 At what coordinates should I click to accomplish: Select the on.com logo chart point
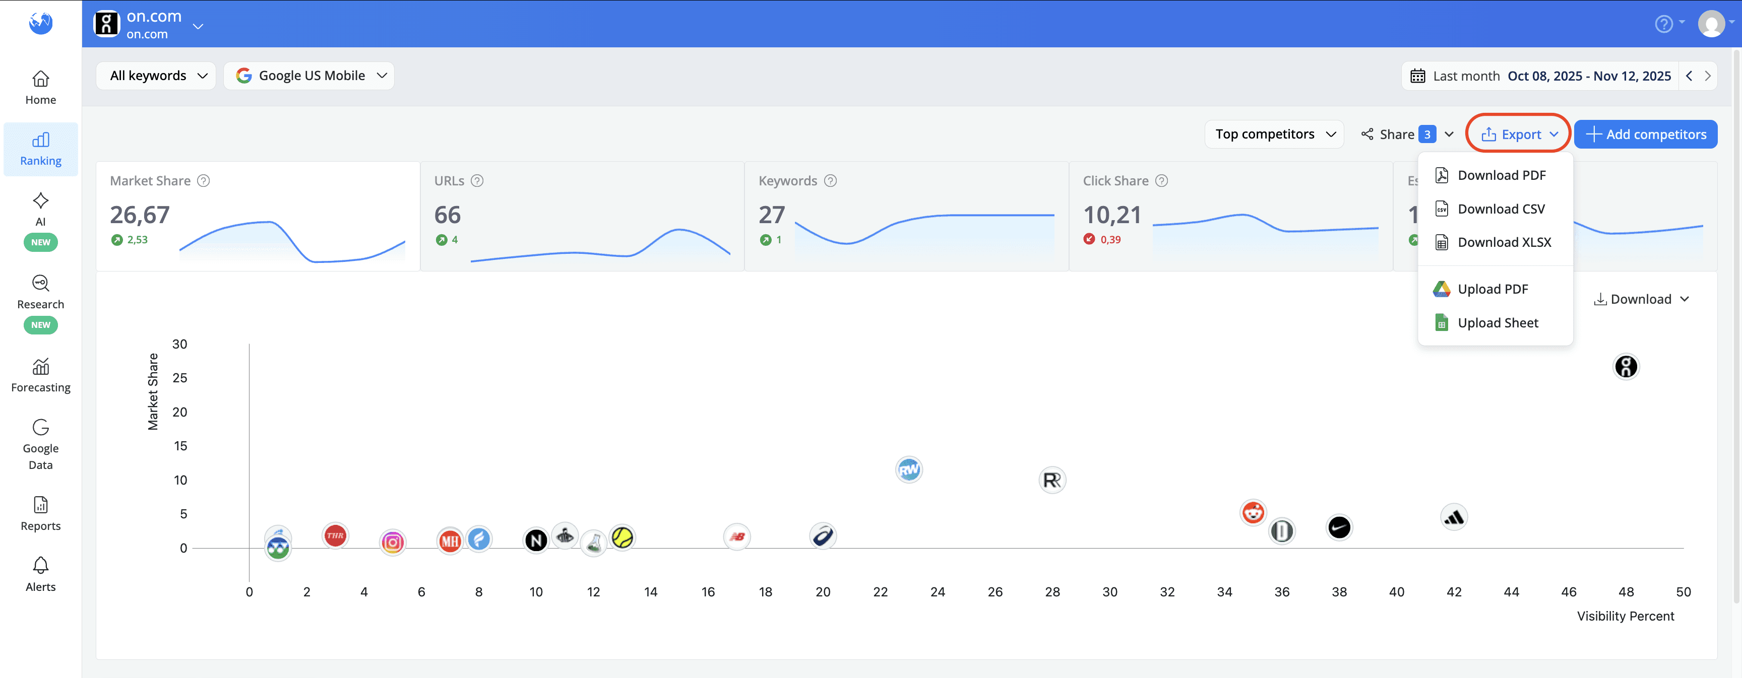point(1626,366)
